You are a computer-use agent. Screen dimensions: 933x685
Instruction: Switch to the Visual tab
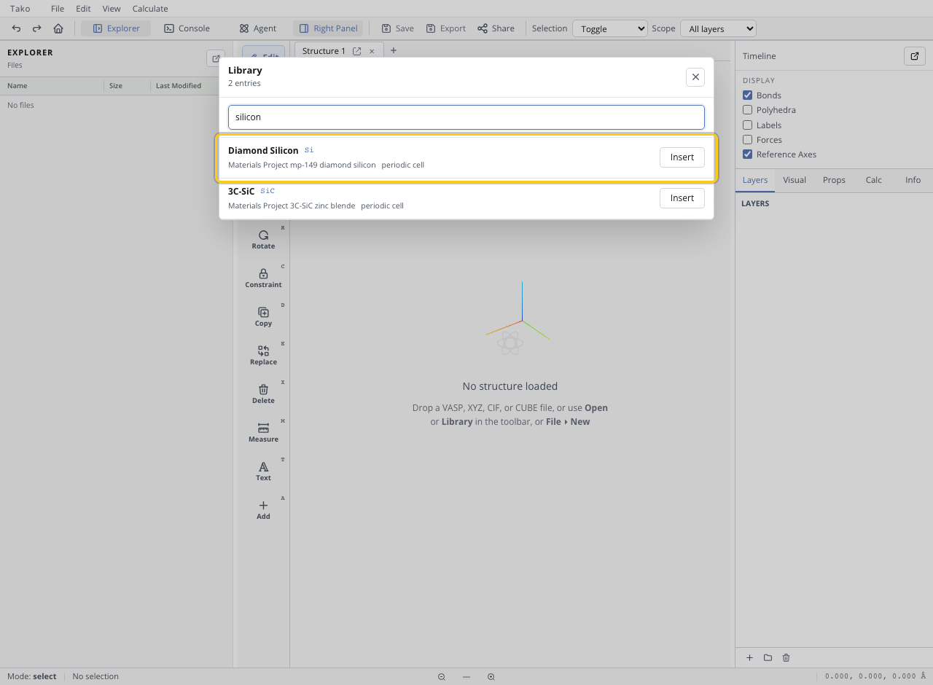tap(795, 180)
